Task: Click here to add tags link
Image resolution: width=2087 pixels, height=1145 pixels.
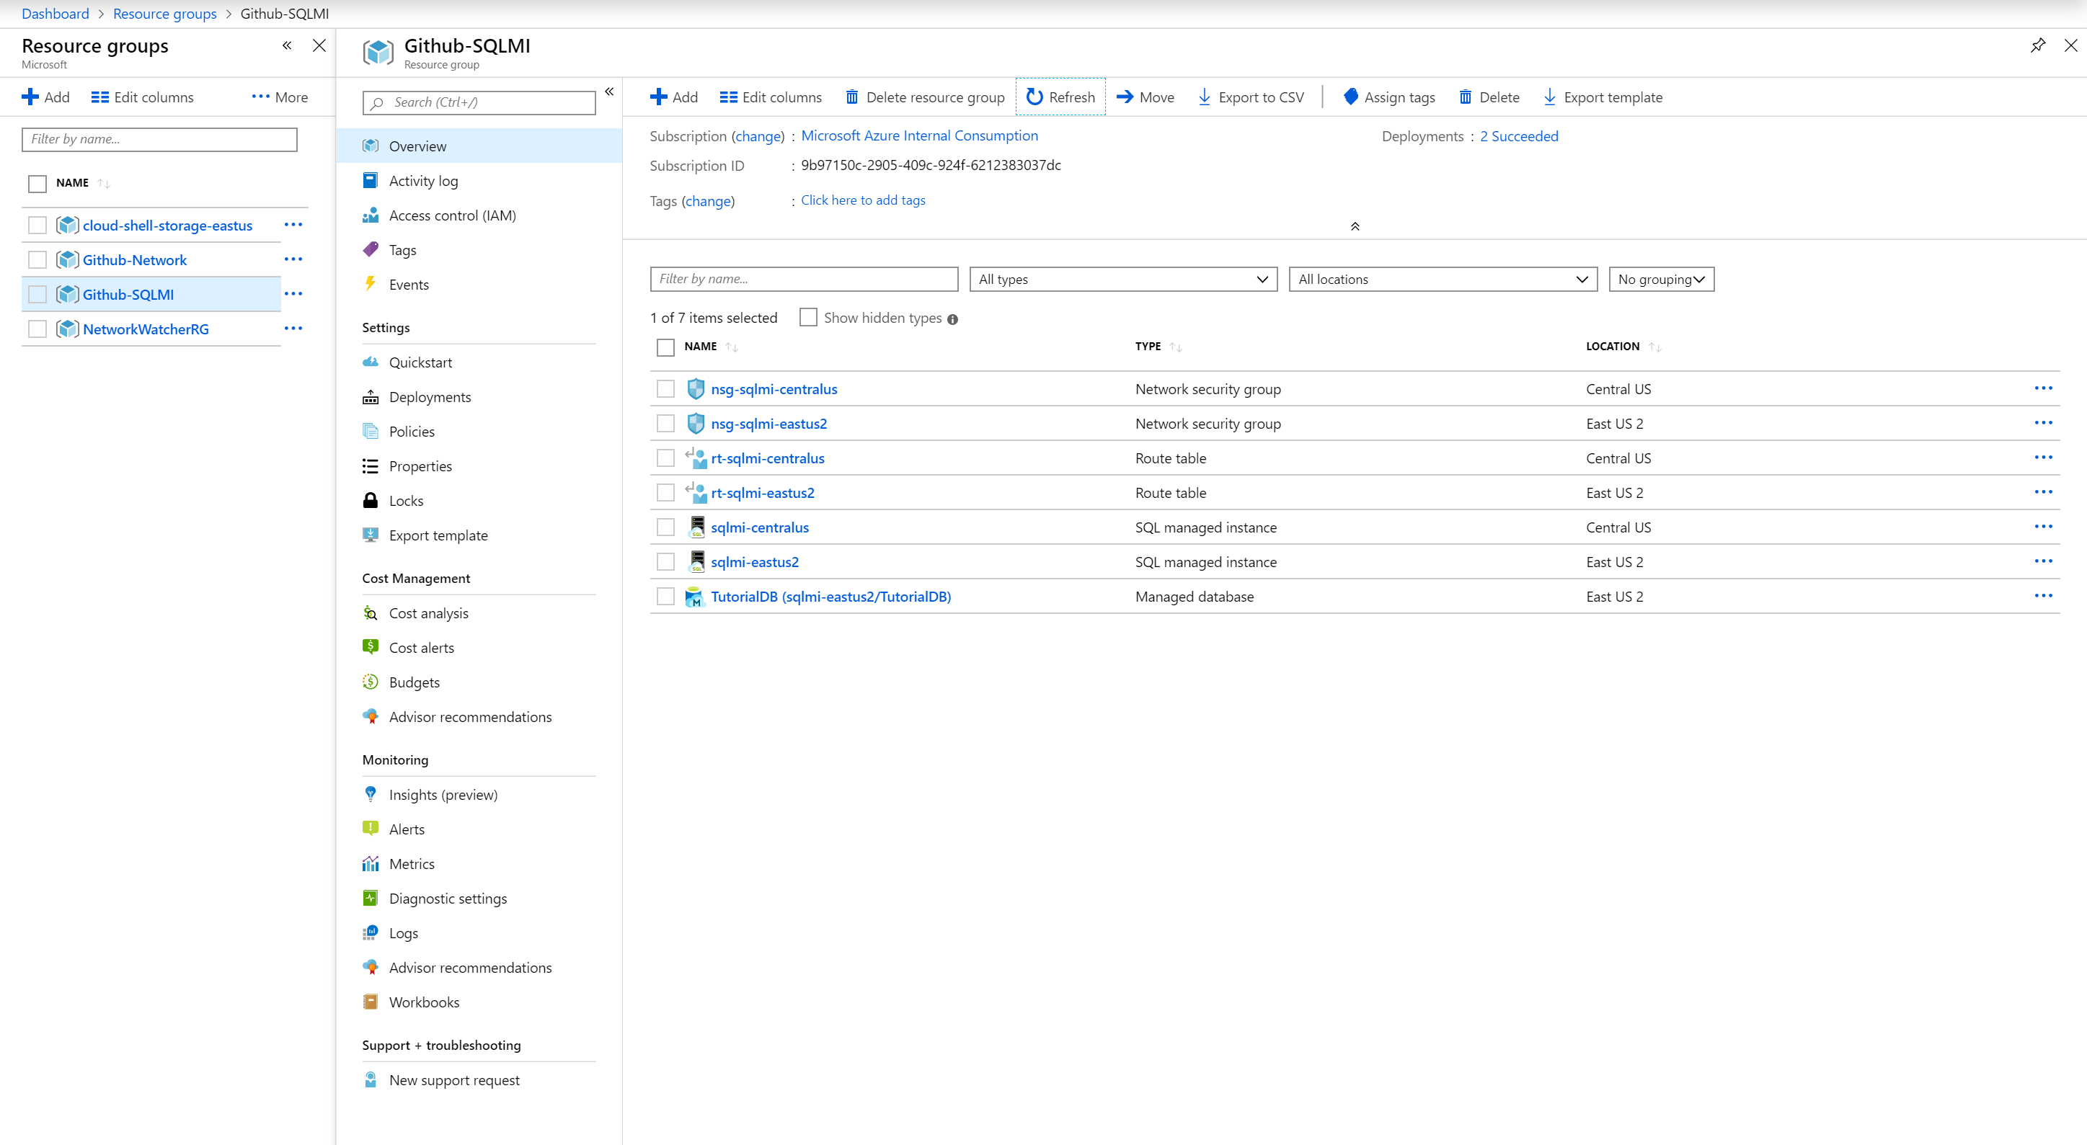Action: (863, 200)
